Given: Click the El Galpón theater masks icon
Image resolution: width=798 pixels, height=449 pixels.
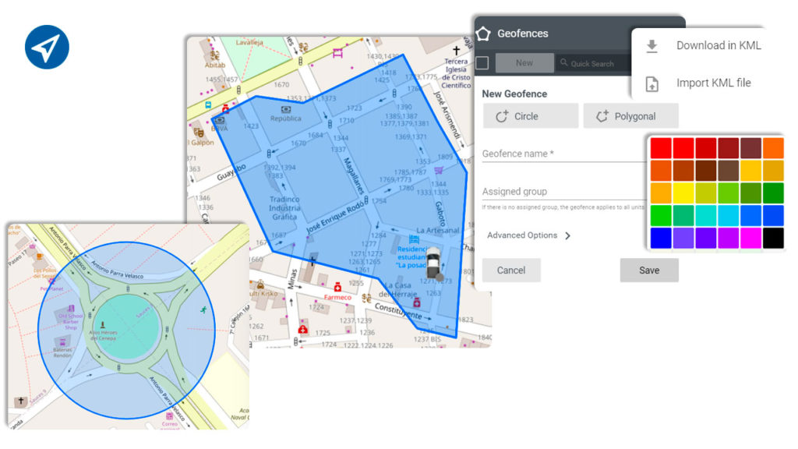Looking at the screenshot, I should pyautogui.click(x=199, y=133).
